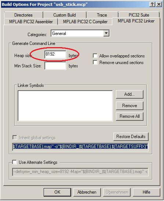Open the MPLAB PIC32 C Compiler tab
Viewport: 164px width, 201px height.
[x=85, y=21]
